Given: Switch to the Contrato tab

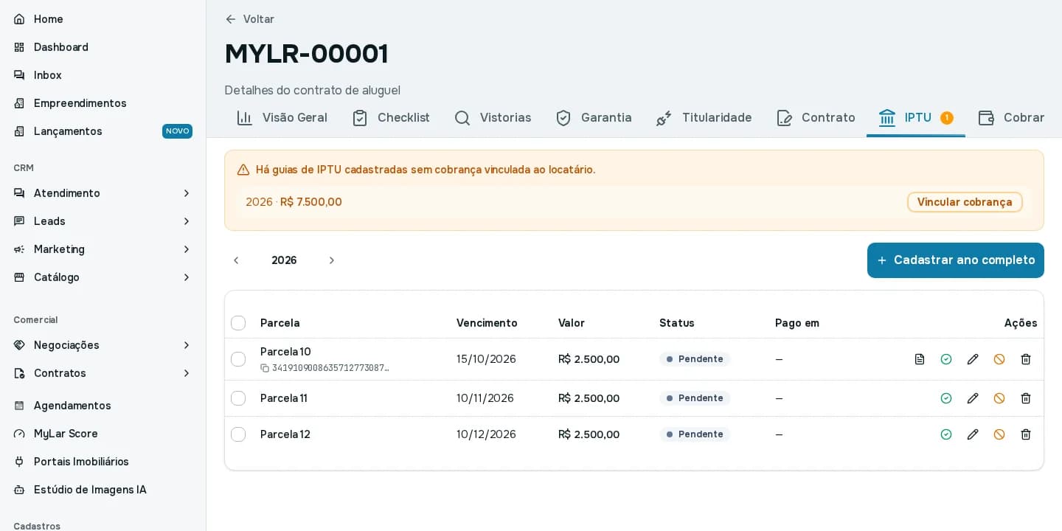Looking at the screenshot, I should [816, 118].
